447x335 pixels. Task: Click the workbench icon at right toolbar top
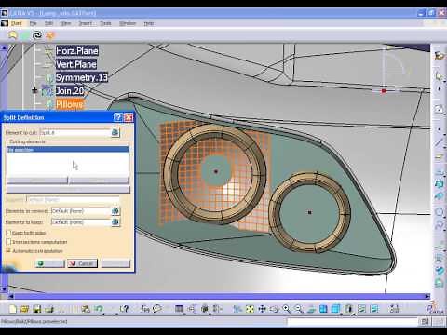coord(439,56)
